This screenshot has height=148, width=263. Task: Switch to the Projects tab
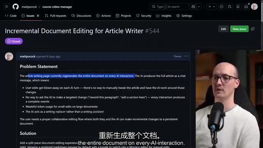tap(123, 16)
